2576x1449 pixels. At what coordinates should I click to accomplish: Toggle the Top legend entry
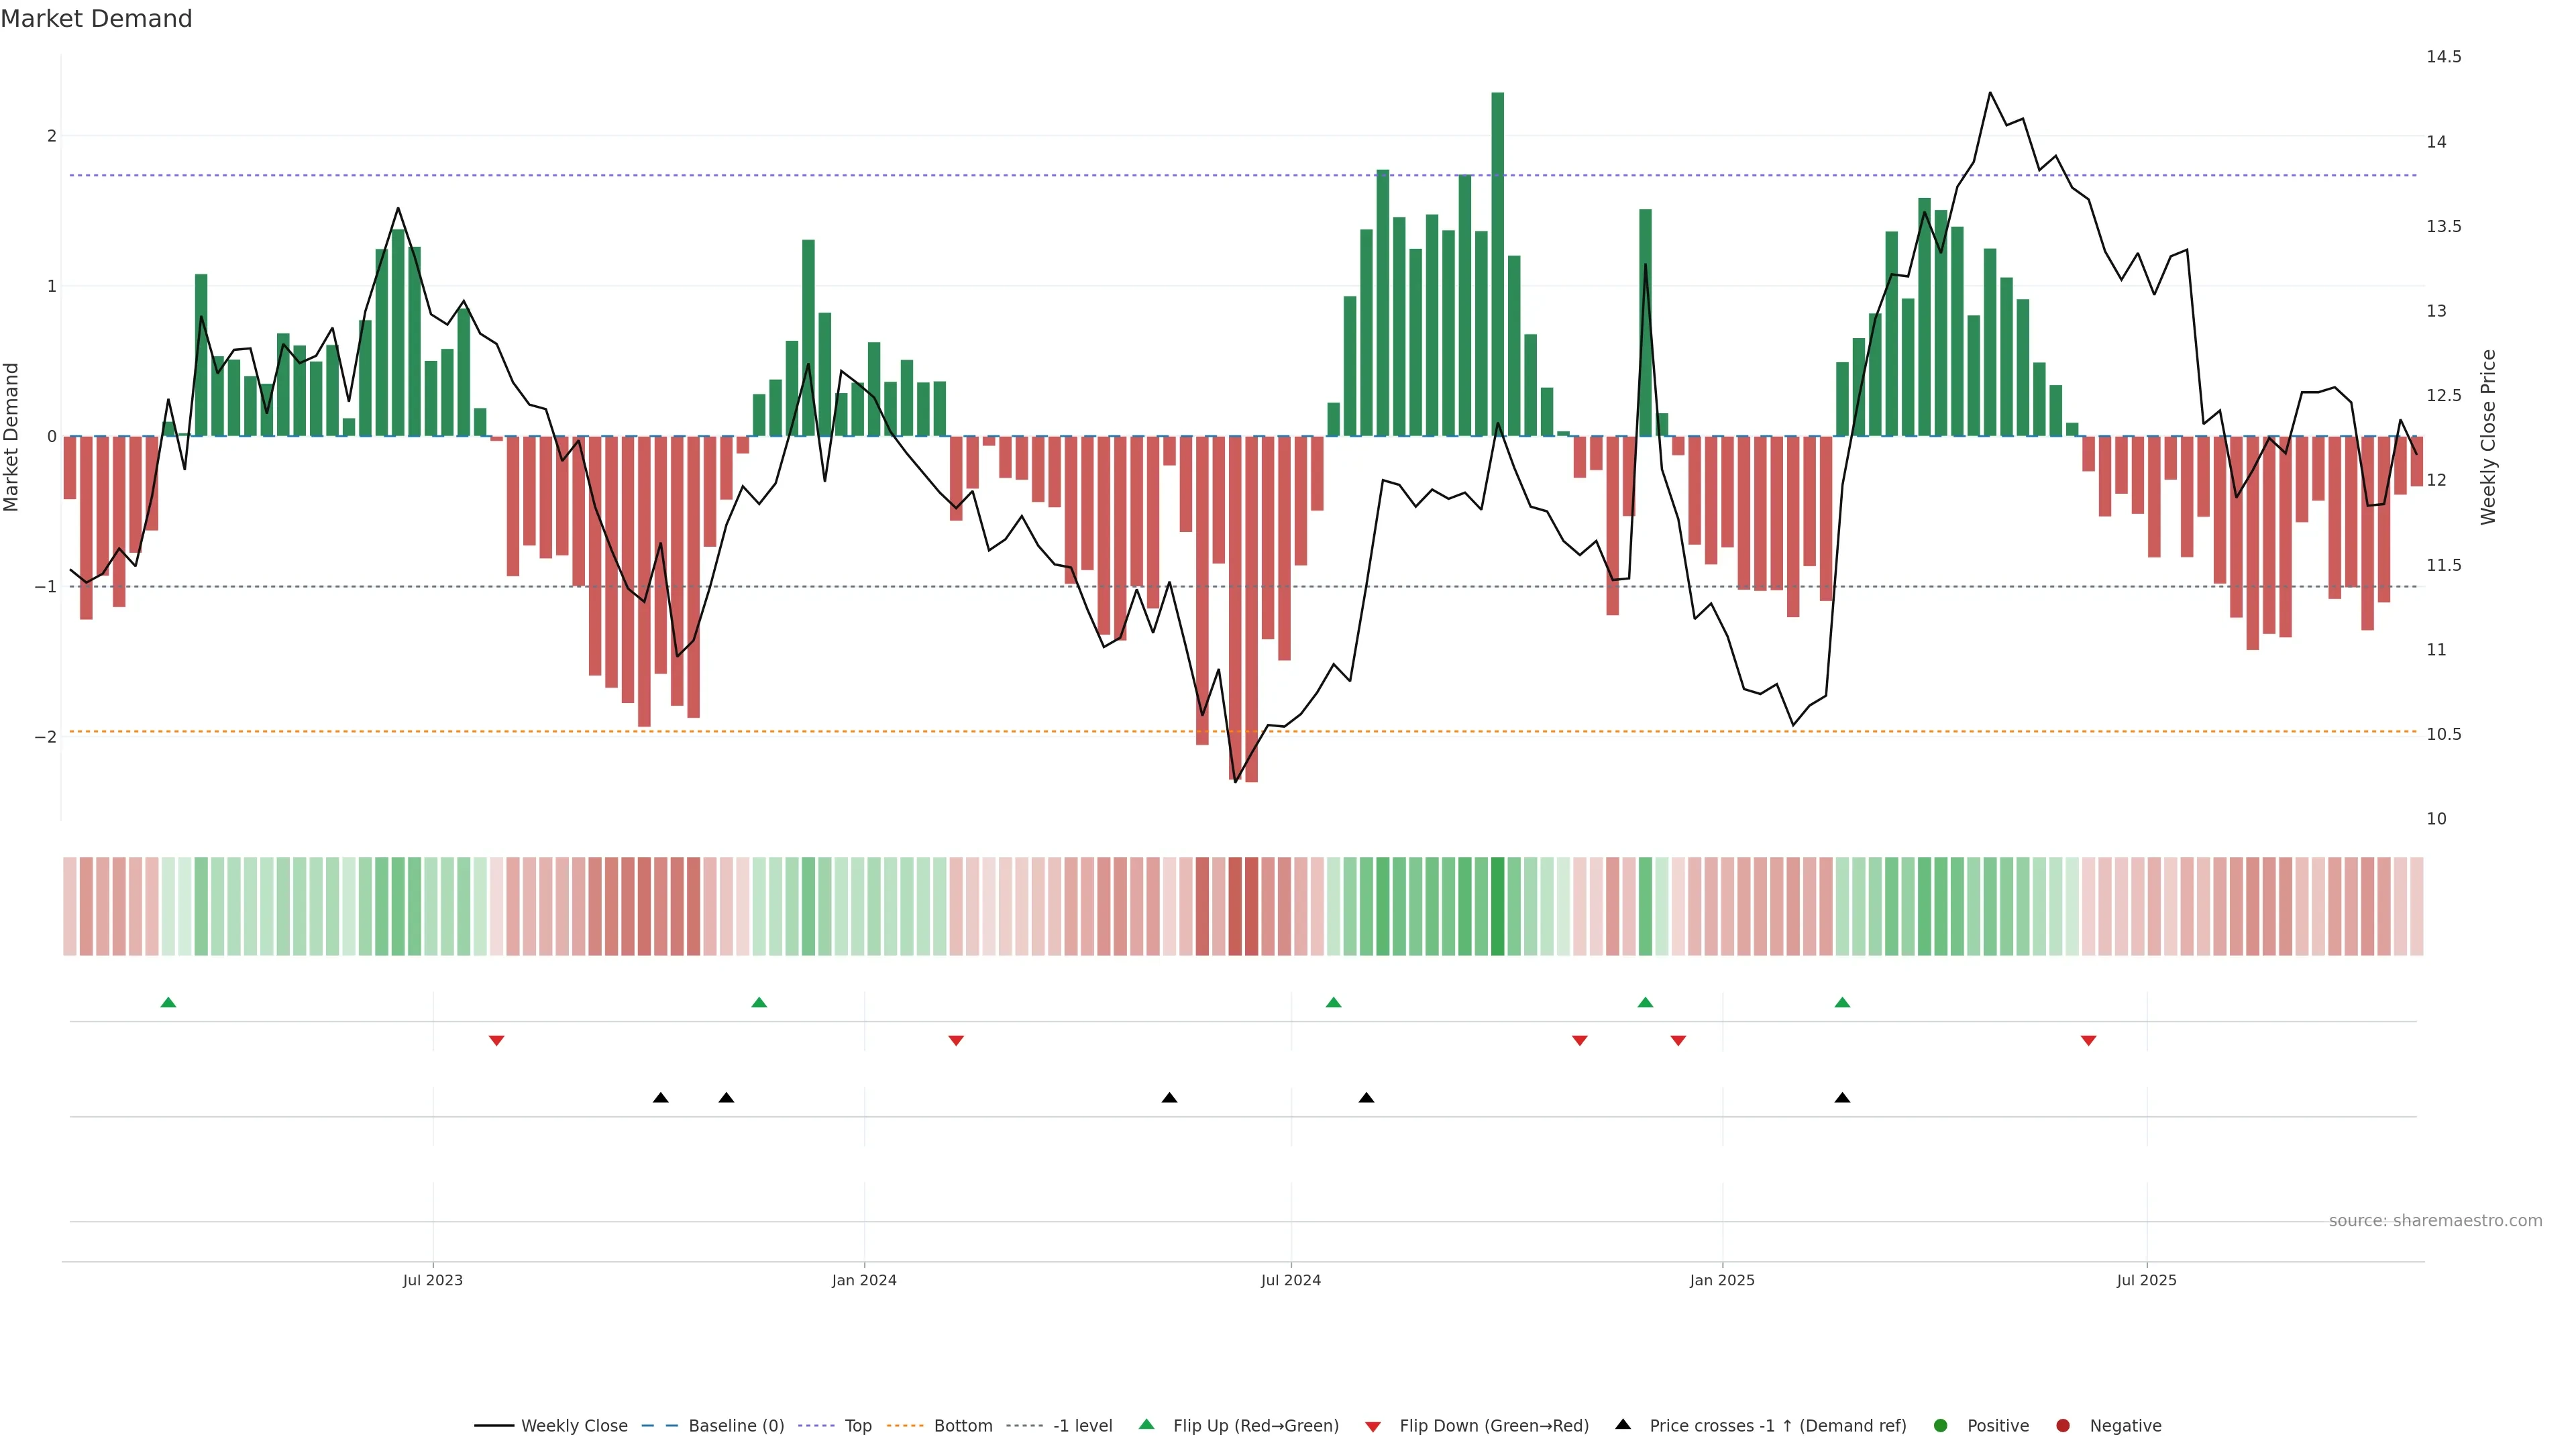click(857, 1426)
